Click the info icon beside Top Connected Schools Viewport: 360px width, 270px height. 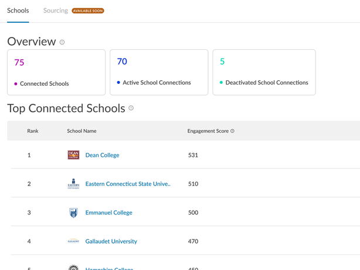click(131, 108)
